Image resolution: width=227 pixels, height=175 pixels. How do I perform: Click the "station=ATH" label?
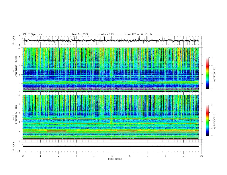(x=106, y=34)
